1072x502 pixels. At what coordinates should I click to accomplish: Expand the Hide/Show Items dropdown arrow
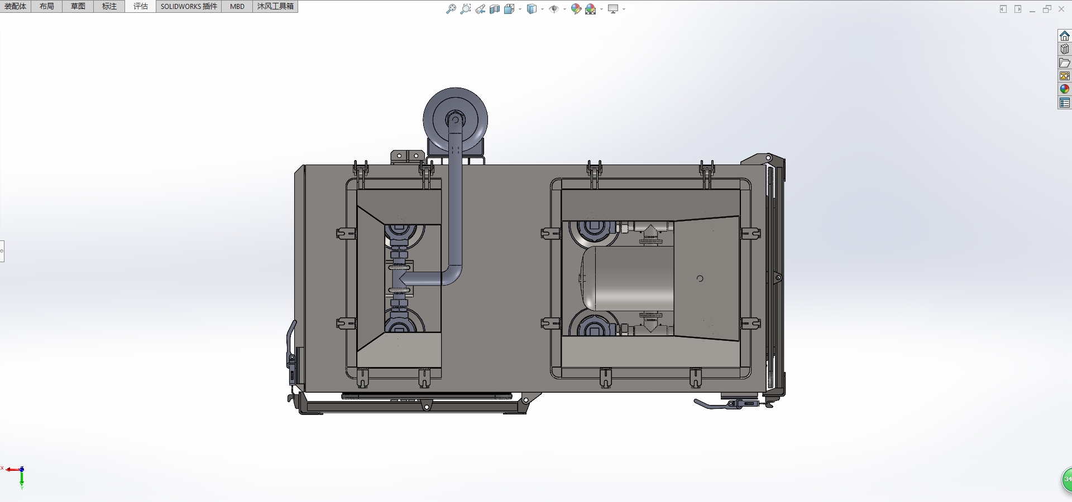564,9
